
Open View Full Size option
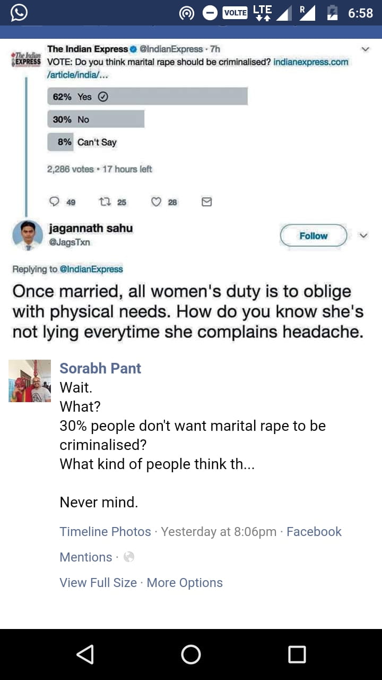(98, 582)
